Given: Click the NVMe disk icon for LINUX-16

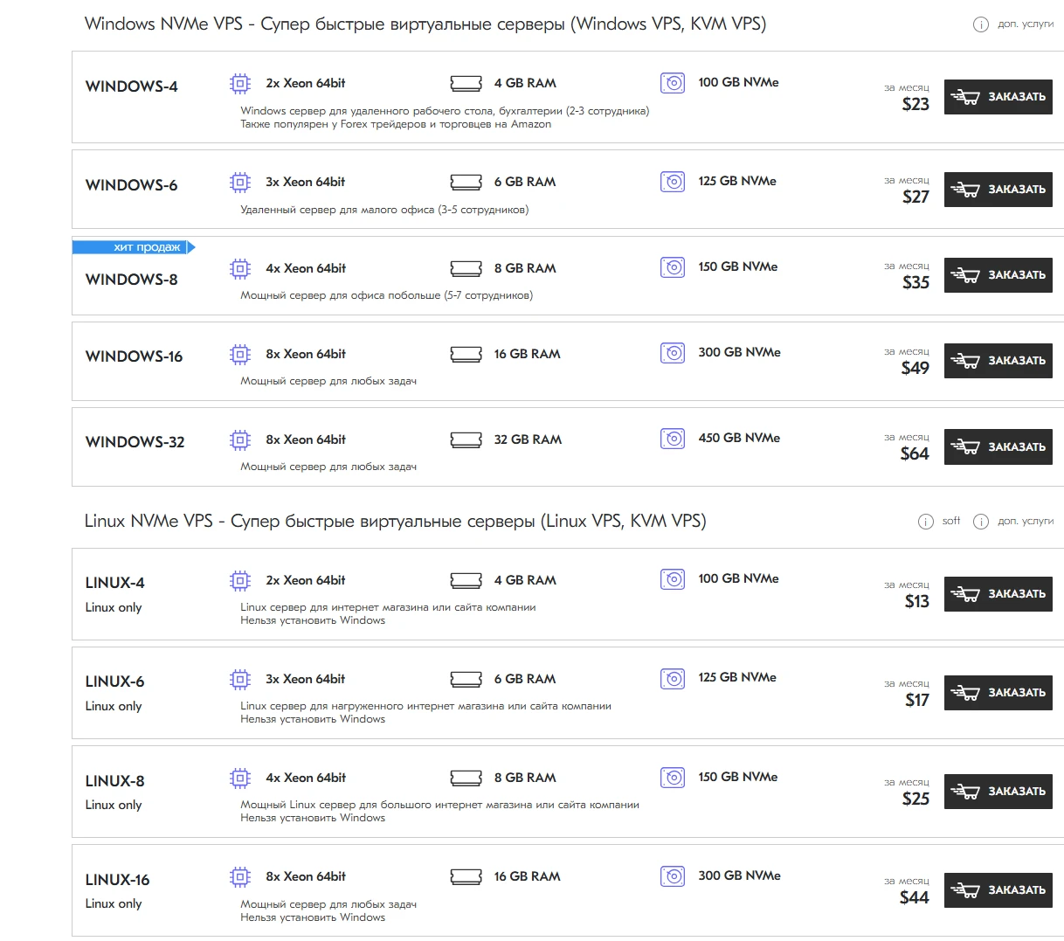Looking at the screenshot, I should (x=673, y=876).
